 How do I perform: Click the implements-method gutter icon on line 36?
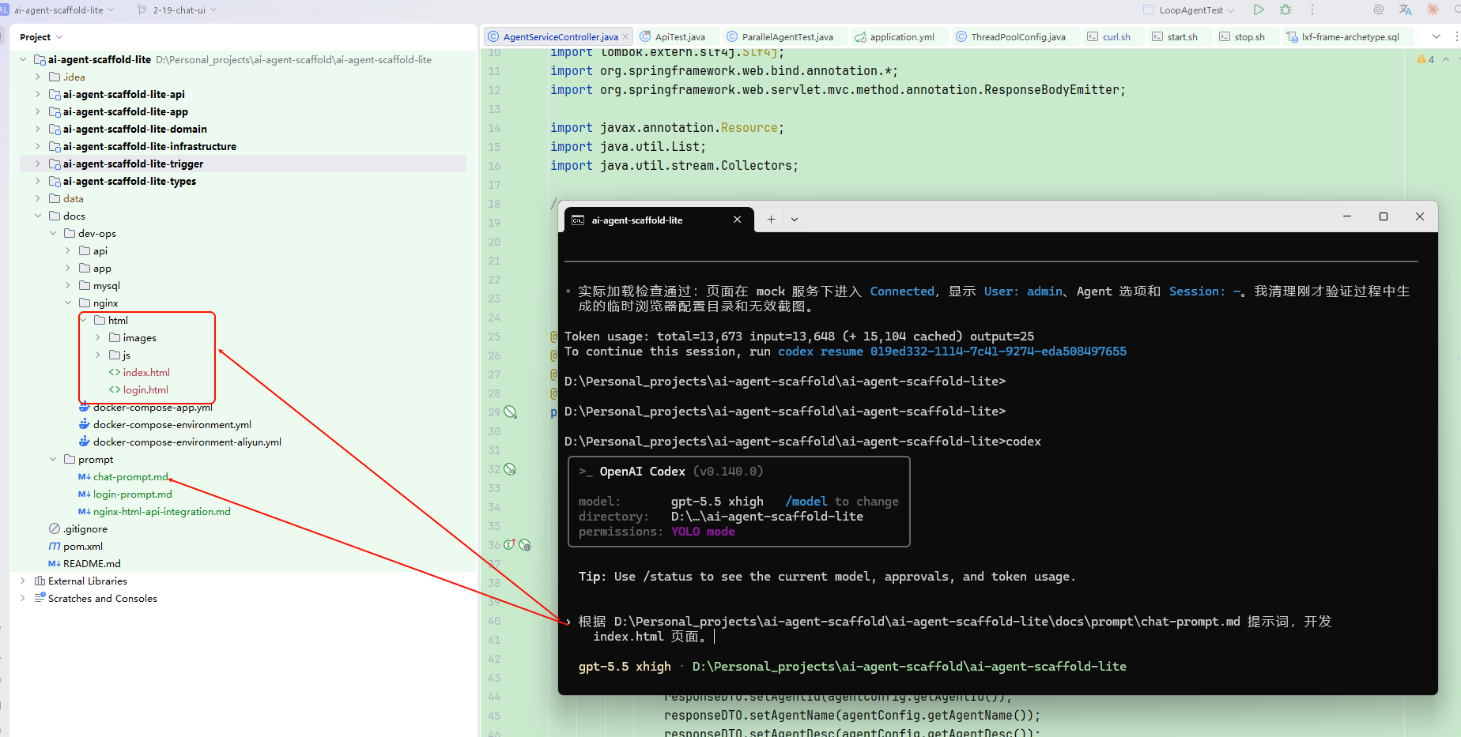[x=510, y=544]
